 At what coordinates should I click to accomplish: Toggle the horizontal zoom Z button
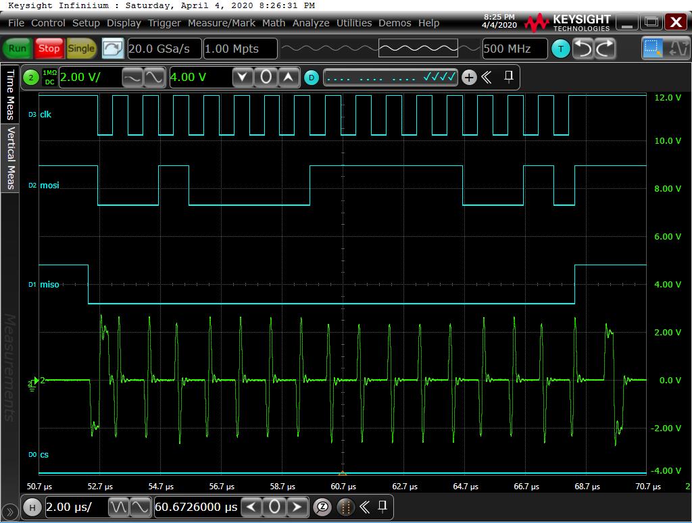[322, 507]
